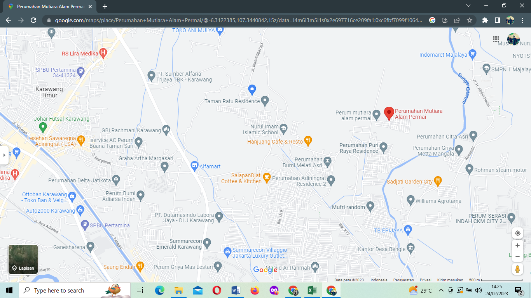Click the Perumahan Citra Asri marker
Screen dimensions: 531x298
(x=473, y=136)
